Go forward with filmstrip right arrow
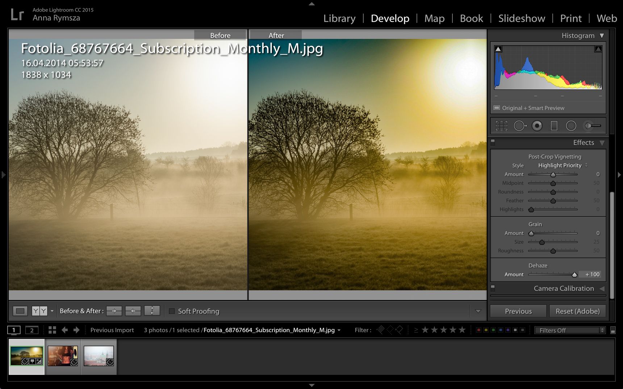 click(76, 330)
